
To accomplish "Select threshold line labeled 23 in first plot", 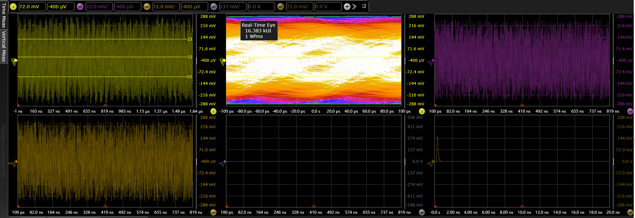I will coord(190,39).
